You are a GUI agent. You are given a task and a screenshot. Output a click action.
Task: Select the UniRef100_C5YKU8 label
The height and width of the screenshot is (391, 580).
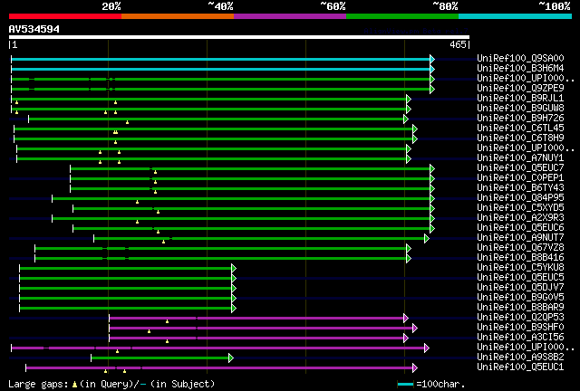click(520, 268)
